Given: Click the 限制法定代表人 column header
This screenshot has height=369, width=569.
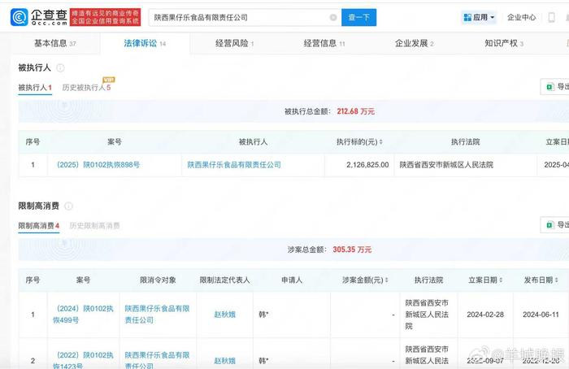Looking at the screenshot, I should (224, 280).
